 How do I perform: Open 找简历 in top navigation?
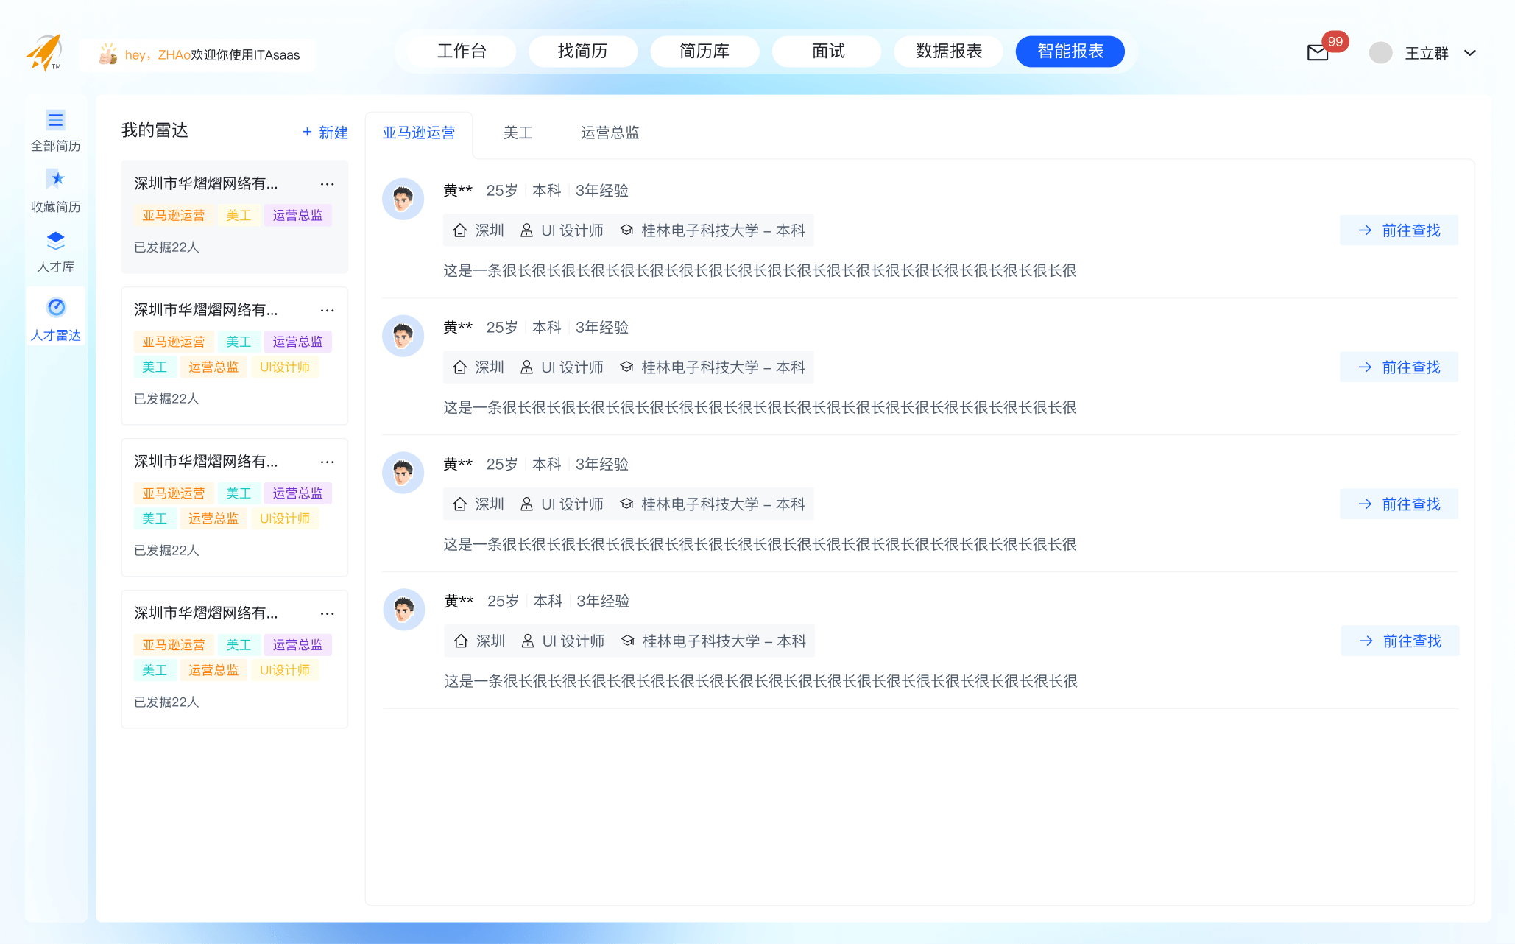pyautogui.click(x=582, y=51)
